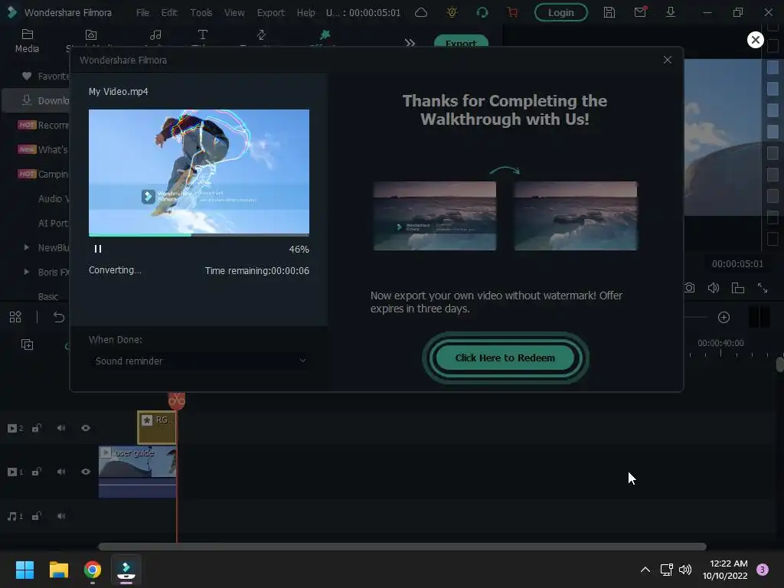784x588 pixels.
Task: Click the preview volume speaker icon
Action: pyautogui.click(x=714, y=288)
